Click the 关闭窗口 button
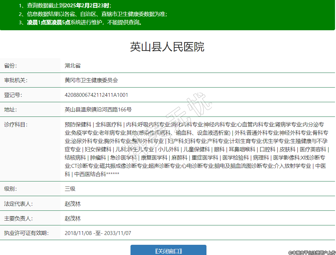 [168, 251]
